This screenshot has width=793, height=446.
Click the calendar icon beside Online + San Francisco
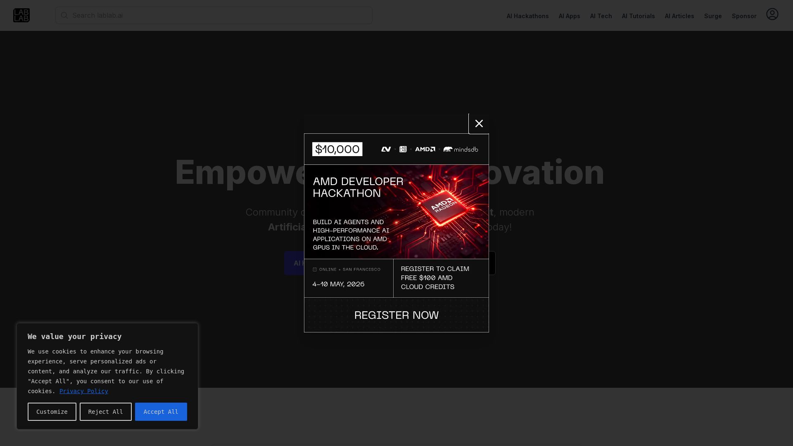point(315,269)
